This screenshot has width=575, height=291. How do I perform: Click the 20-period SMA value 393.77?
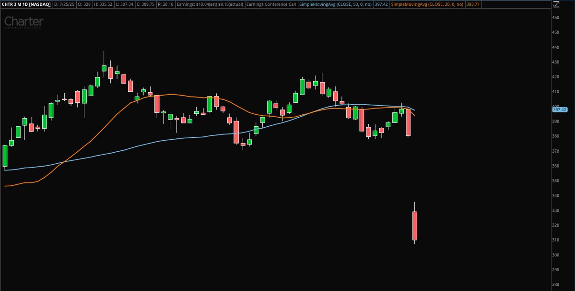tap(473, 4)
